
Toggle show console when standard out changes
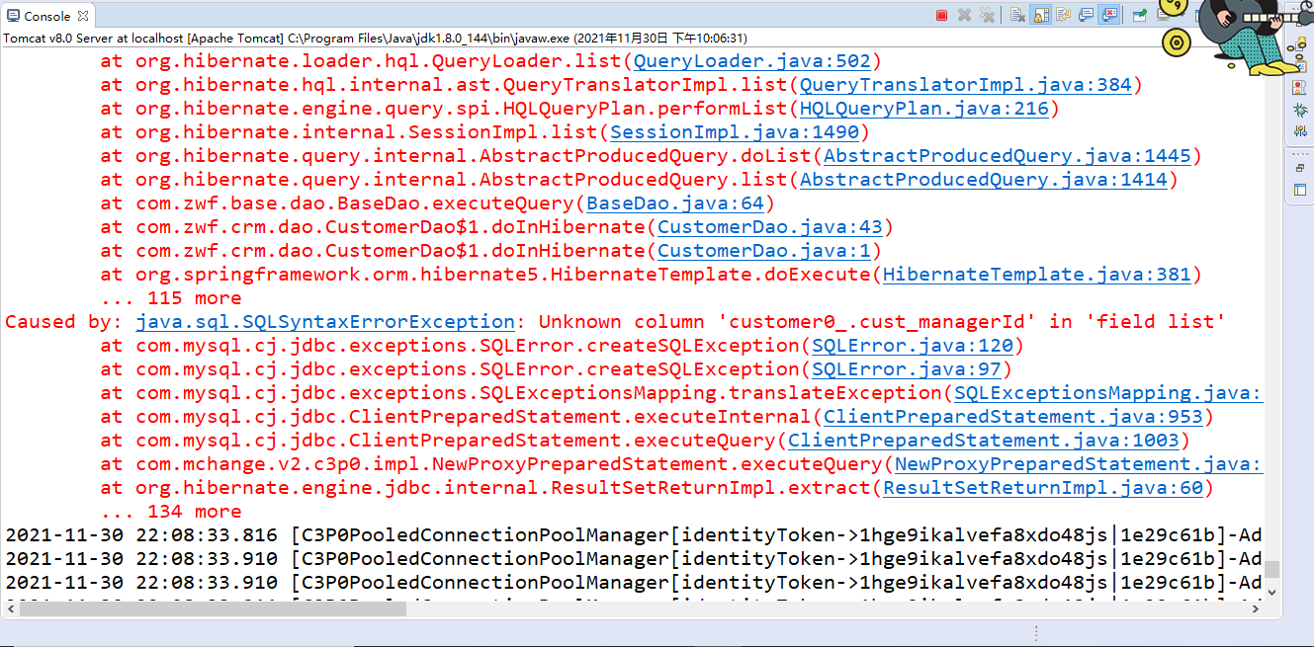click(x=1086, y=15)
